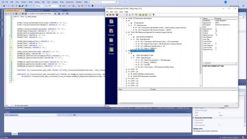The width and height of the screenshot is (247, 139).
Task: Open Tools menu in EDI file manager
Action: 121,12
